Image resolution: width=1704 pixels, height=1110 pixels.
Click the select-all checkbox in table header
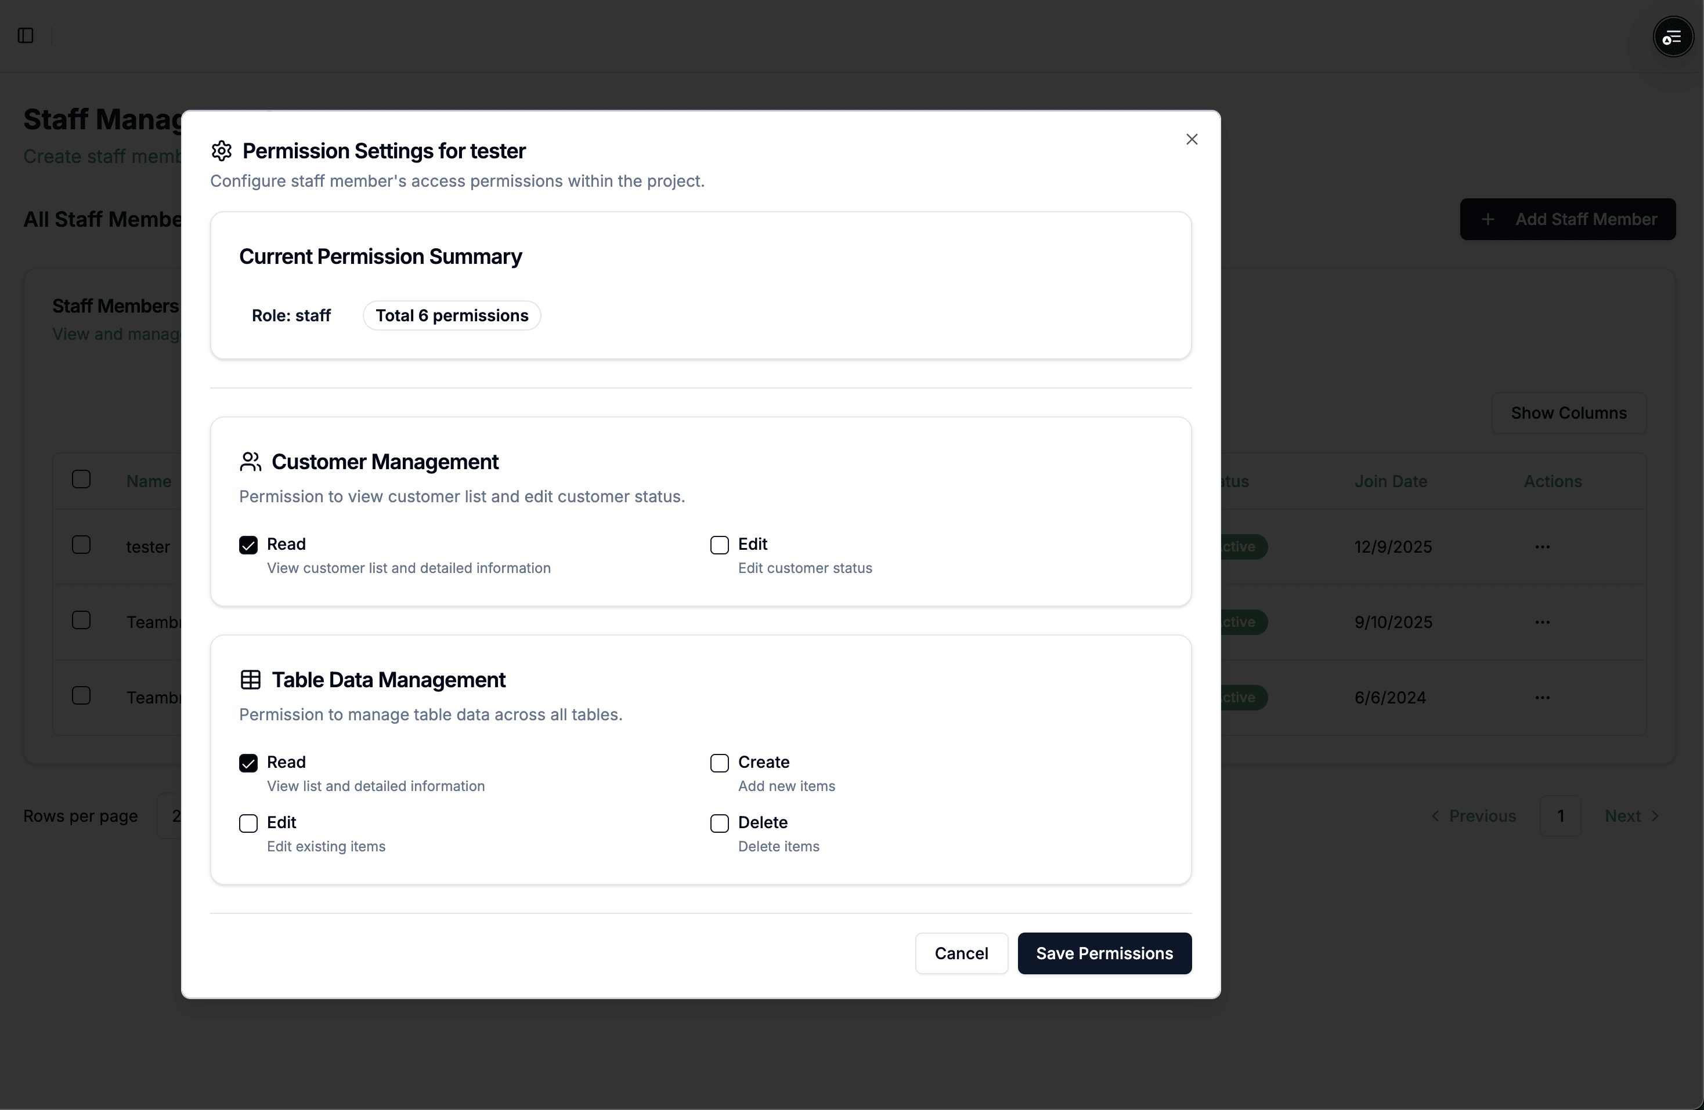(x=81, y=479)
